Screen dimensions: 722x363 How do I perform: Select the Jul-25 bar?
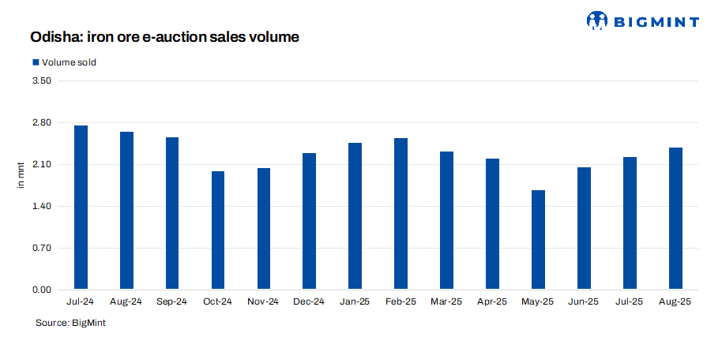click(630, 223)
